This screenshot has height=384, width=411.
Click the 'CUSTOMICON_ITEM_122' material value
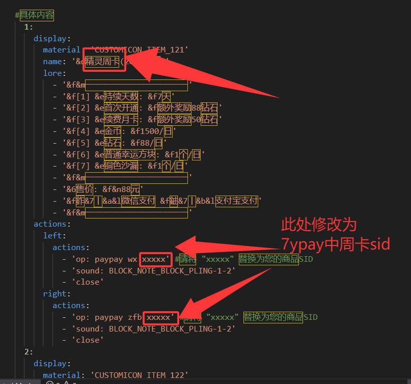(x=140, y=375)
